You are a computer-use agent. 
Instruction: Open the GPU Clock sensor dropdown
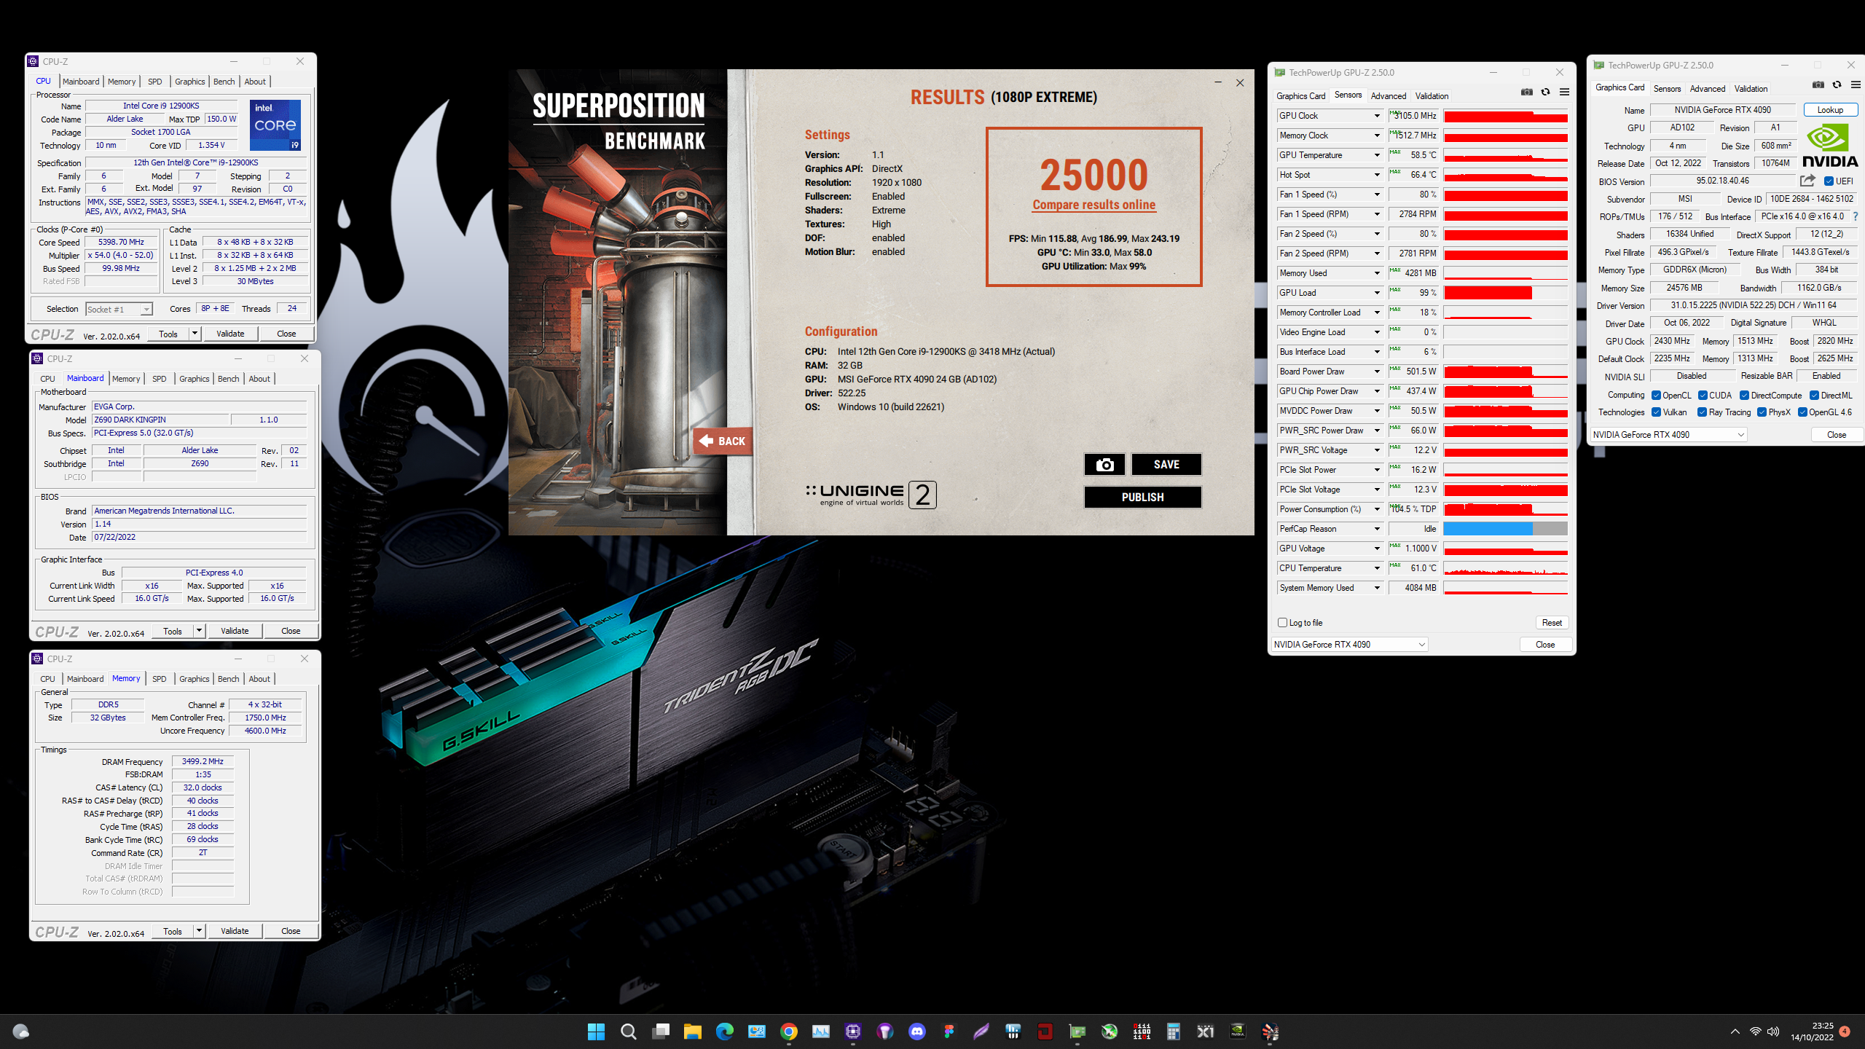pos(1377,116)
